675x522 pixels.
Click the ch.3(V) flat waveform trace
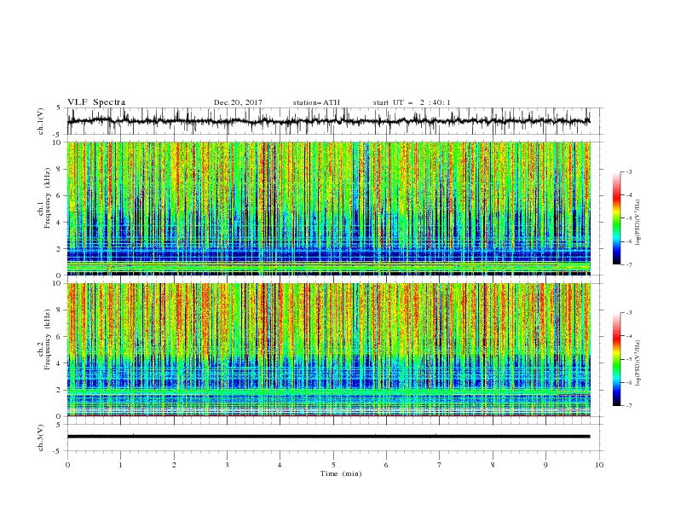328,437
